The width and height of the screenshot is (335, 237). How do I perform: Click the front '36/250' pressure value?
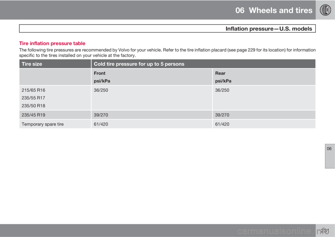tap(101, 90)
